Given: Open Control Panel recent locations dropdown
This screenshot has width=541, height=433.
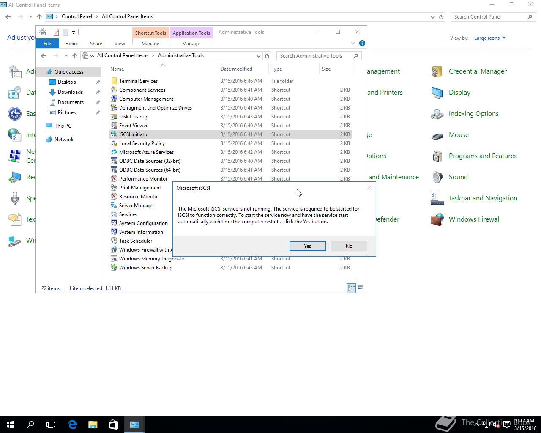Looking at the screenshot, I should pos(30,17).
